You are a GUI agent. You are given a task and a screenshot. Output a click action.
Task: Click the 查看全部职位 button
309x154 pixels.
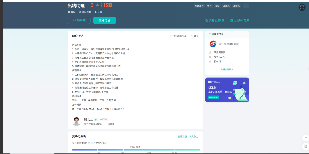[227, 69]
